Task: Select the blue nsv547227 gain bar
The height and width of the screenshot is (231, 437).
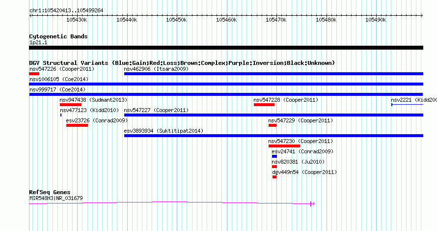Action: click(273, 115)
